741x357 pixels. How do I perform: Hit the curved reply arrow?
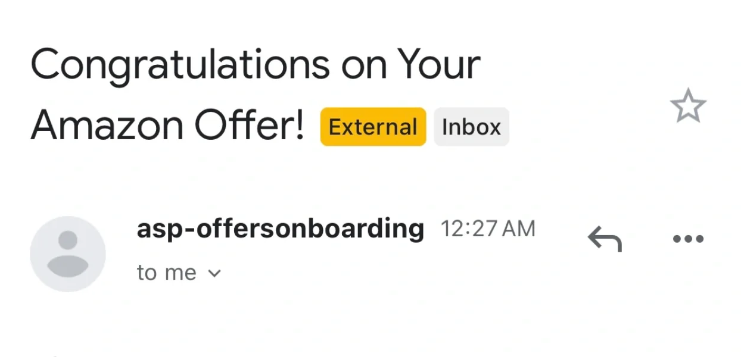[x=605, y=239]
